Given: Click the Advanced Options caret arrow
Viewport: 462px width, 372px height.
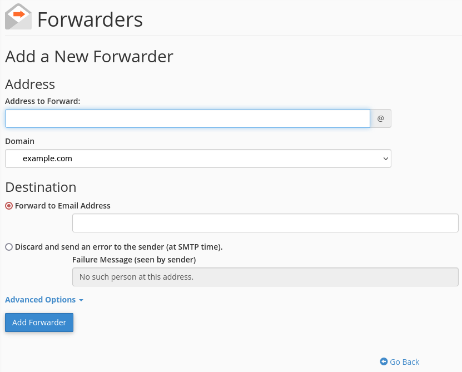Looking at the screenshot, I should 81,300.
